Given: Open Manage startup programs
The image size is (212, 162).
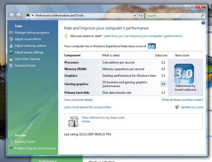Looking at the screenshot, I should tap(32, 33).
